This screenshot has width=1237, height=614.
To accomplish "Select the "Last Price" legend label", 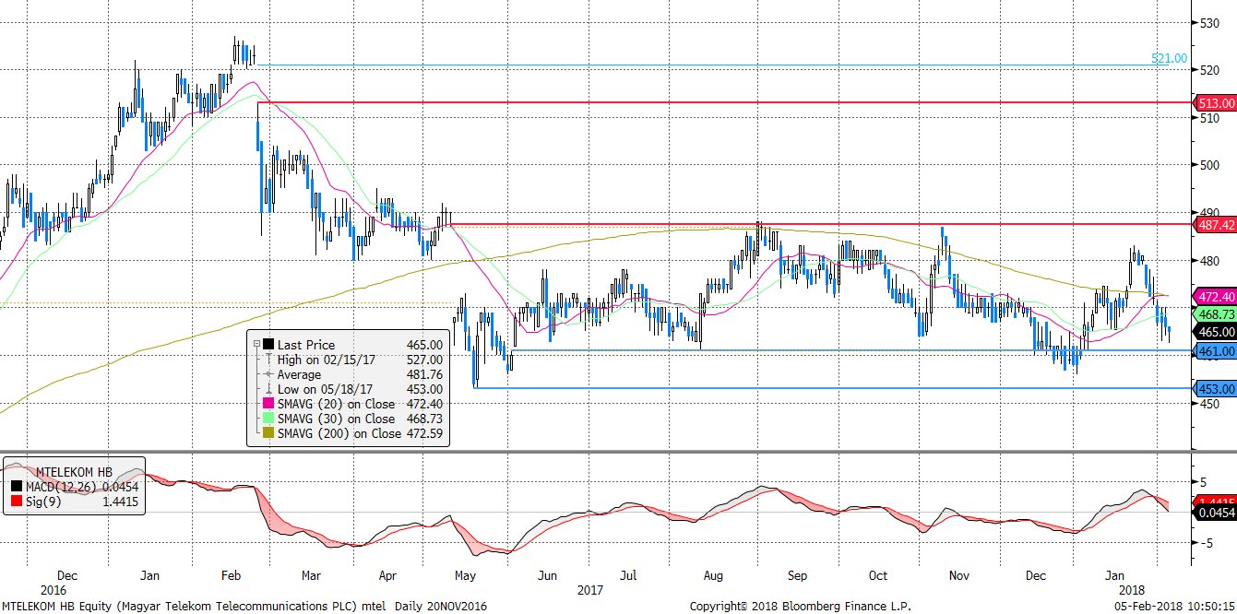I will pos(306,345).
